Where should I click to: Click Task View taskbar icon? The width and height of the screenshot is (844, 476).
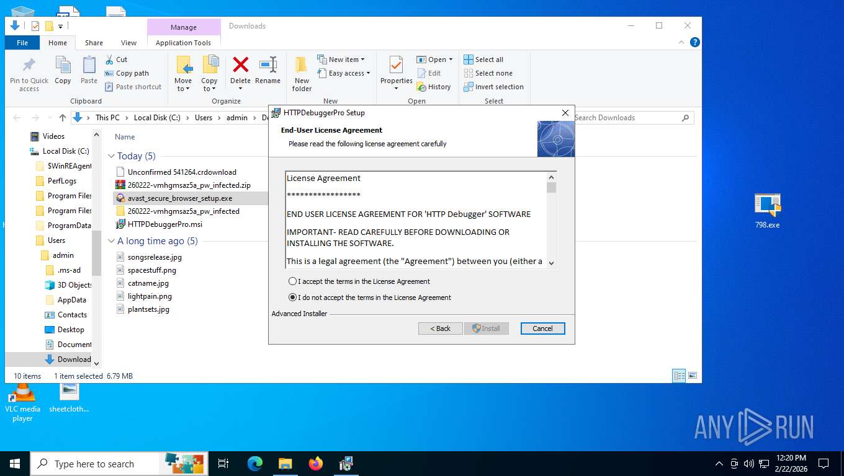pos(224,464)
